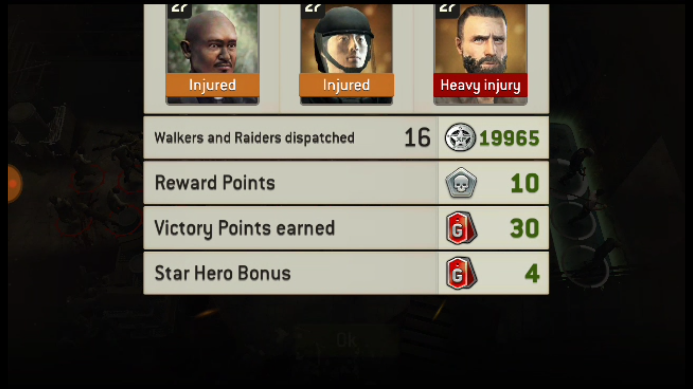Tap the Star Hero Bonus guild tag icon
The image size is (693, 389).
coord(462,273)
